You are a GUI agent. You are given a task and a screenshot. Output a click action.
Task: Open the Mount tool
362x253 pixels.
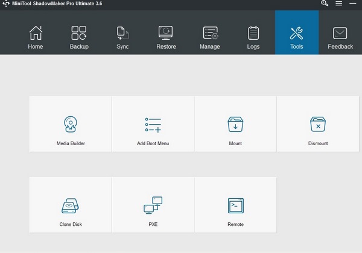(x=235, y=124)
